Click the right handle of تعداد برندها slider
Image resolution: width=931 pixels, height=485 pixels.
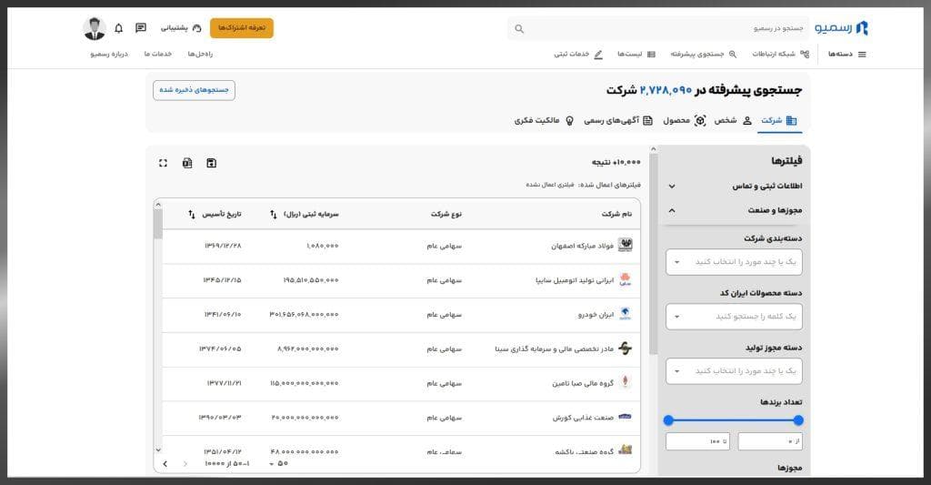coord(798,420)
